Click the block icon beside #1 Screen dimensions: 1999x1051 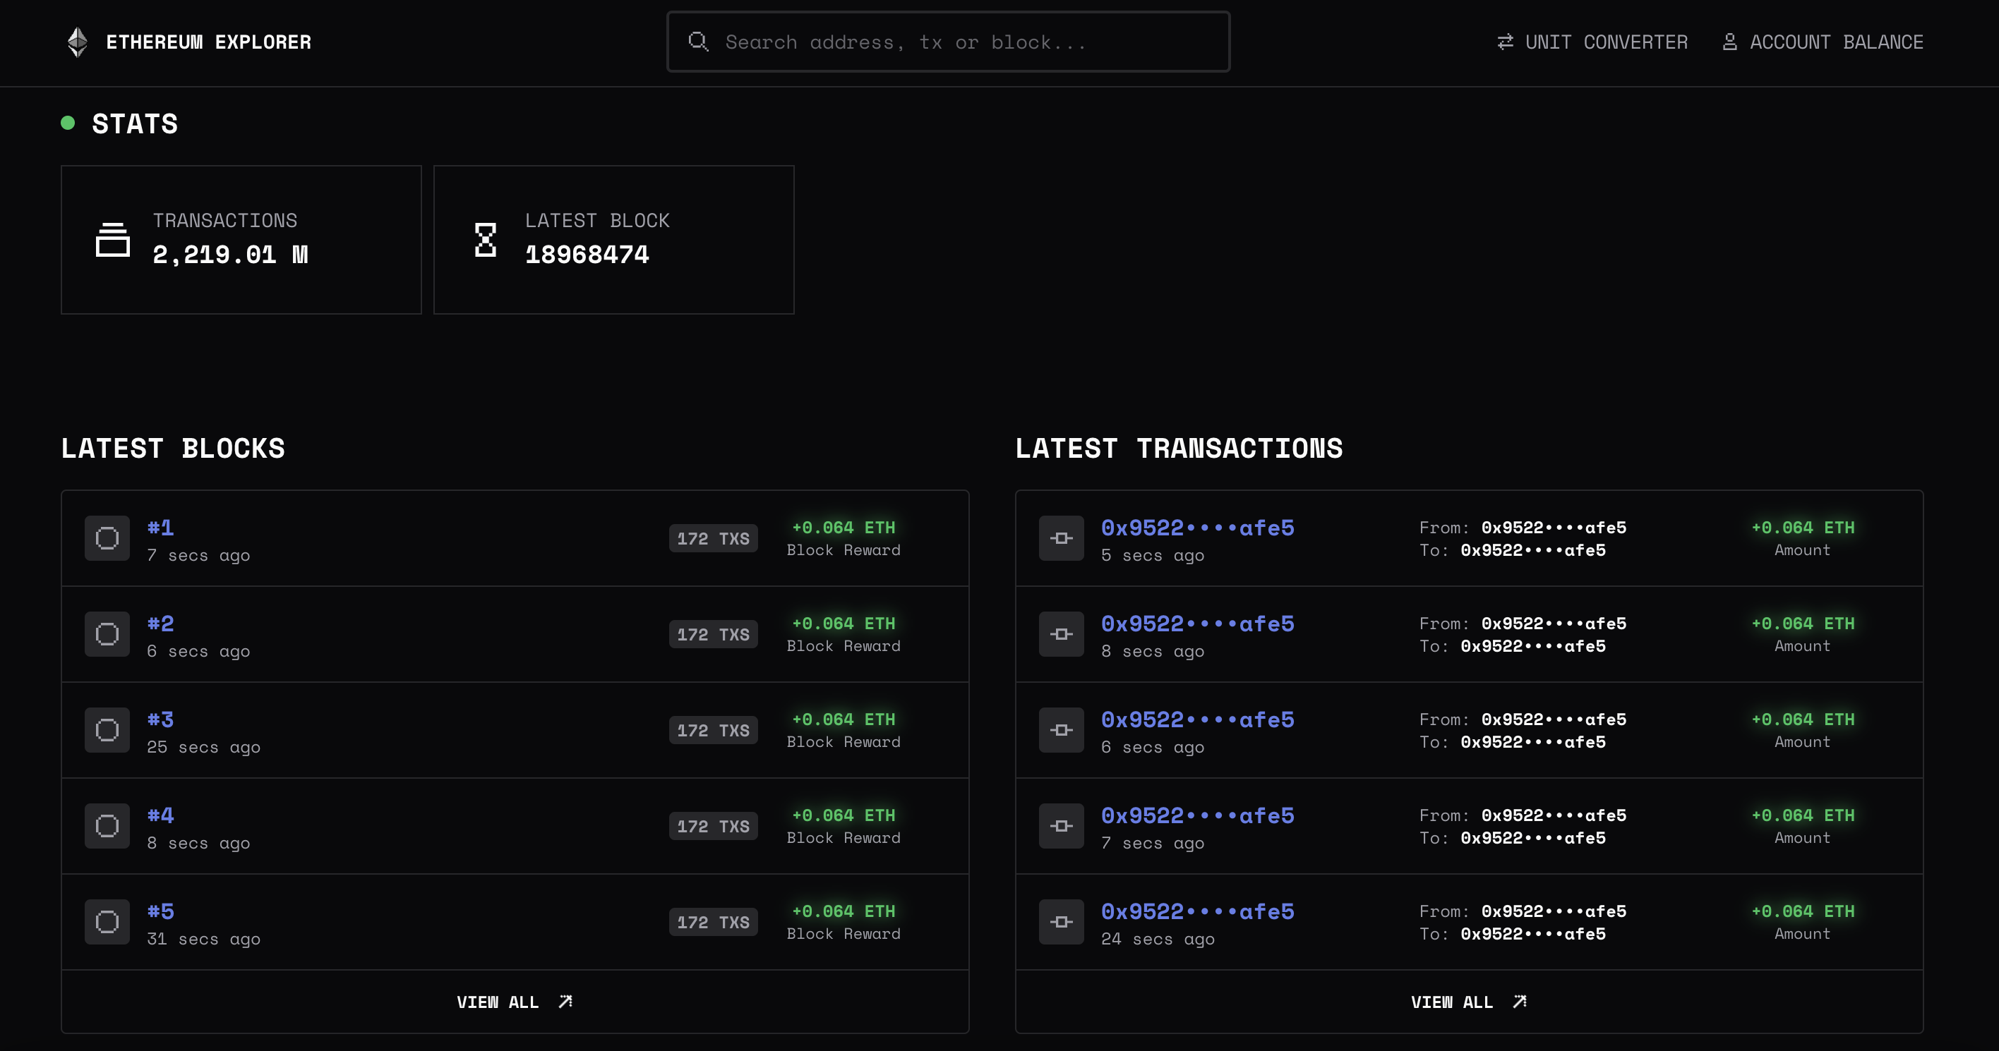(x=107, y=537)
